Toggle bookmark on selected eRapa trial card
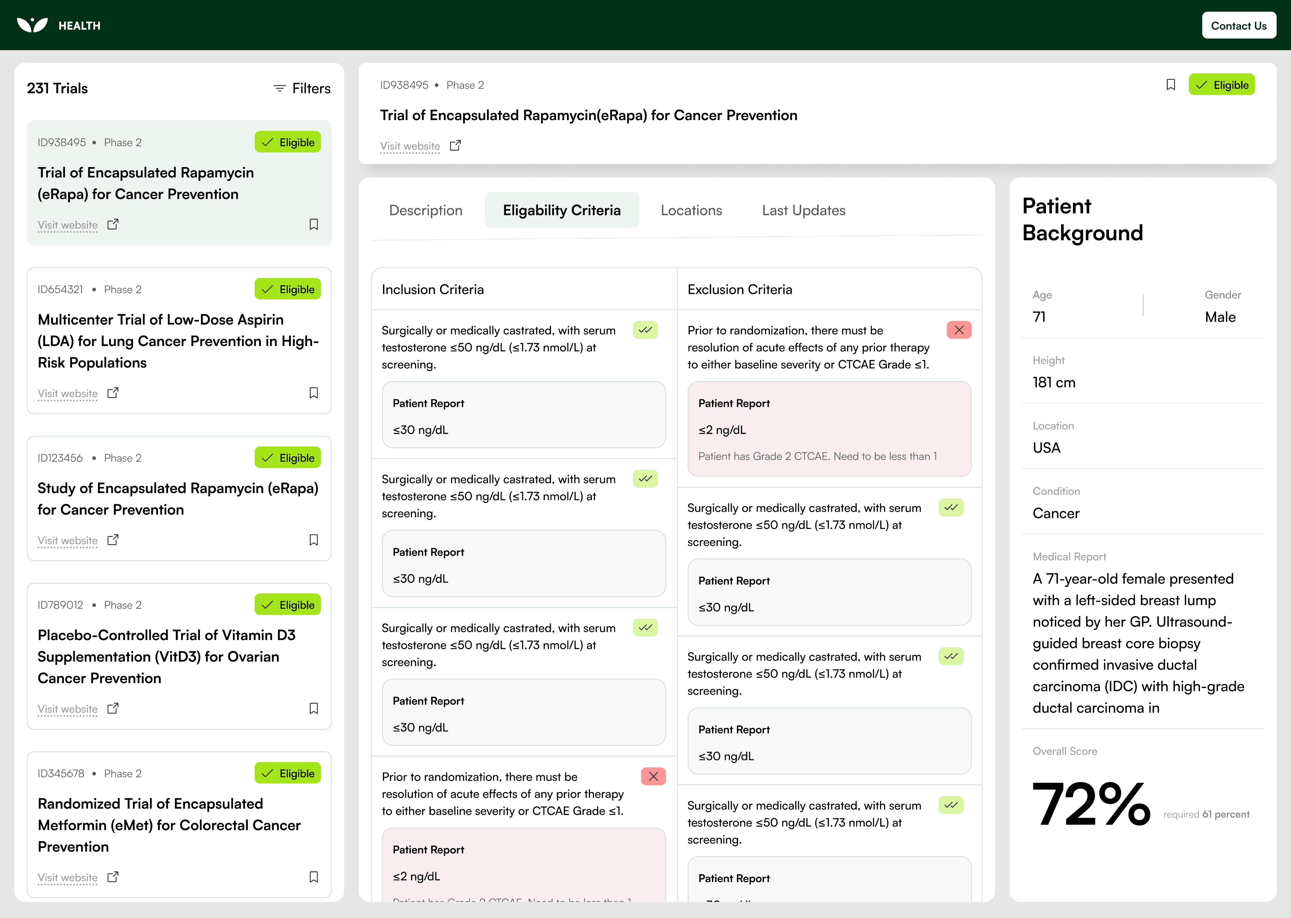Image resolution: width=1291 pixels, height=918 pixels. tap(314, 224)
